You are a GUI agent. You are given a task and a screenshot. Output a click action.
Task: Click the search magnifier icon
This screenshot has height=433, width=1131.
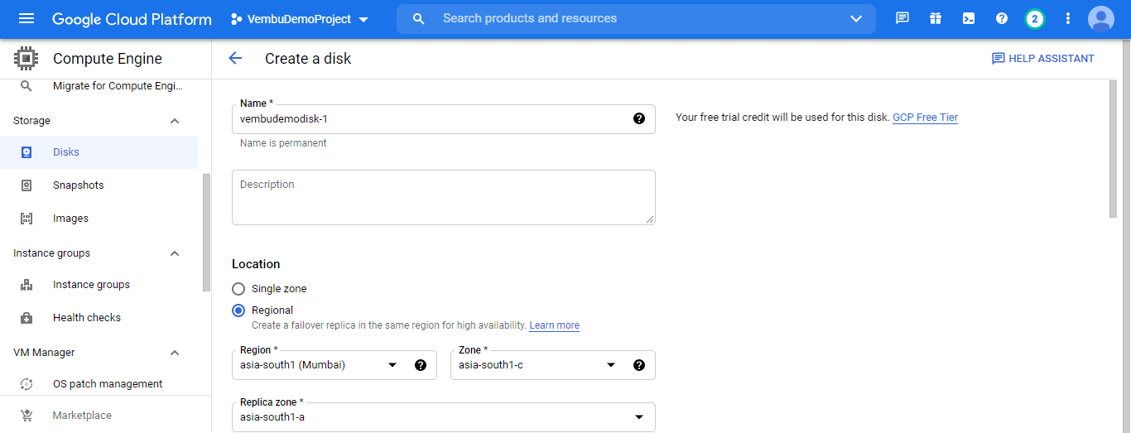tap(419, 18)
